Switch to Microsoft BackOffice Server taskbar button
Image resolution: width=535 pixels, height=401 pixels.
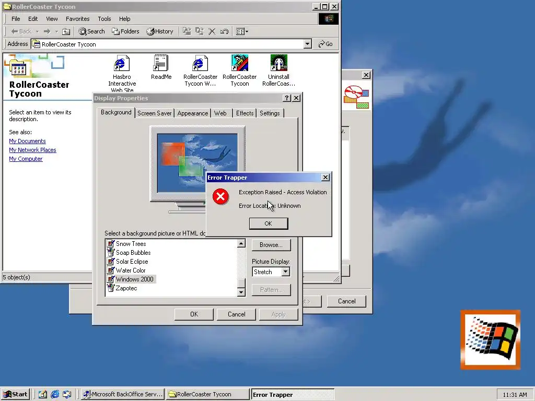point(123,395)
